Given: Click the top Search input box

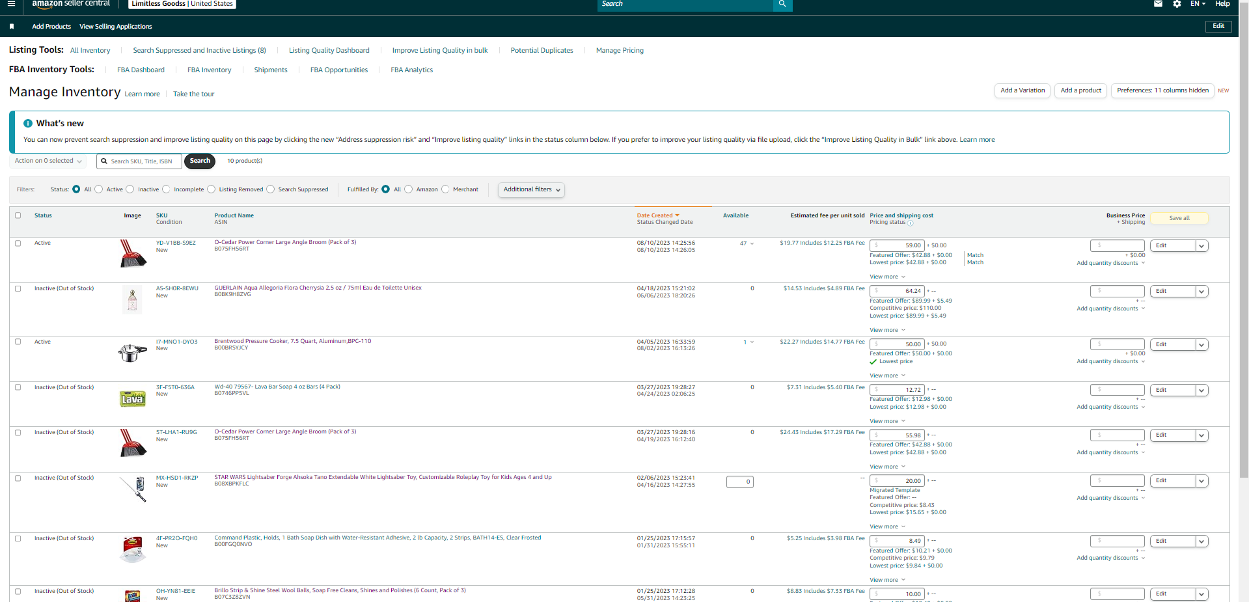Looking at the screenshot, I should tap(685, 5).
